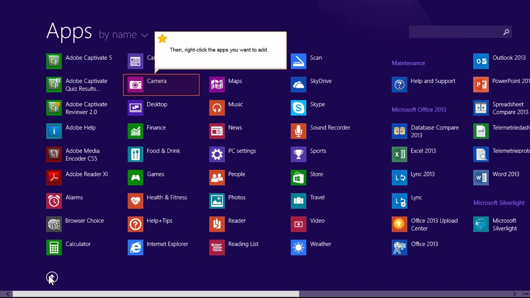Click the Lync app label (not 2013)
The image size is (530, 298).
point(417,197)
